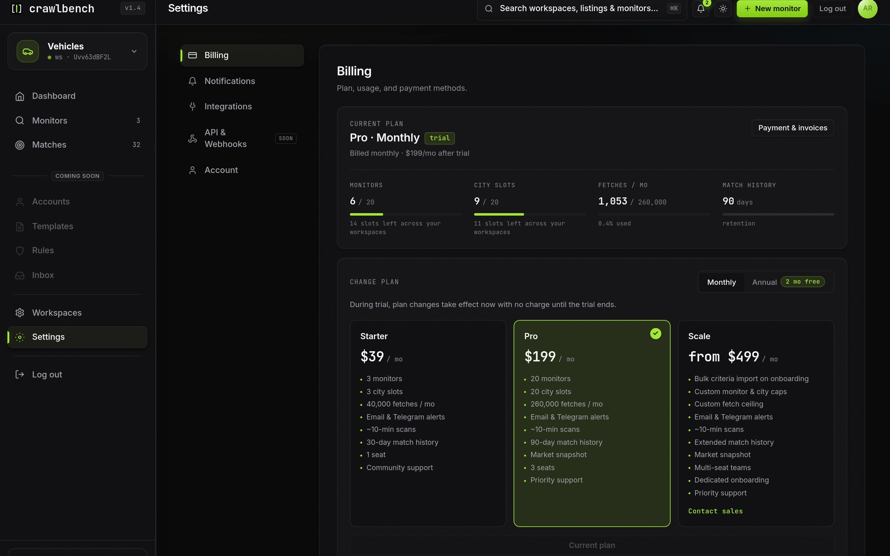Viewport: 890px width, 556px height.
Task: Toggle the light/dark theme sun icon
Action: tap(723, 8)
